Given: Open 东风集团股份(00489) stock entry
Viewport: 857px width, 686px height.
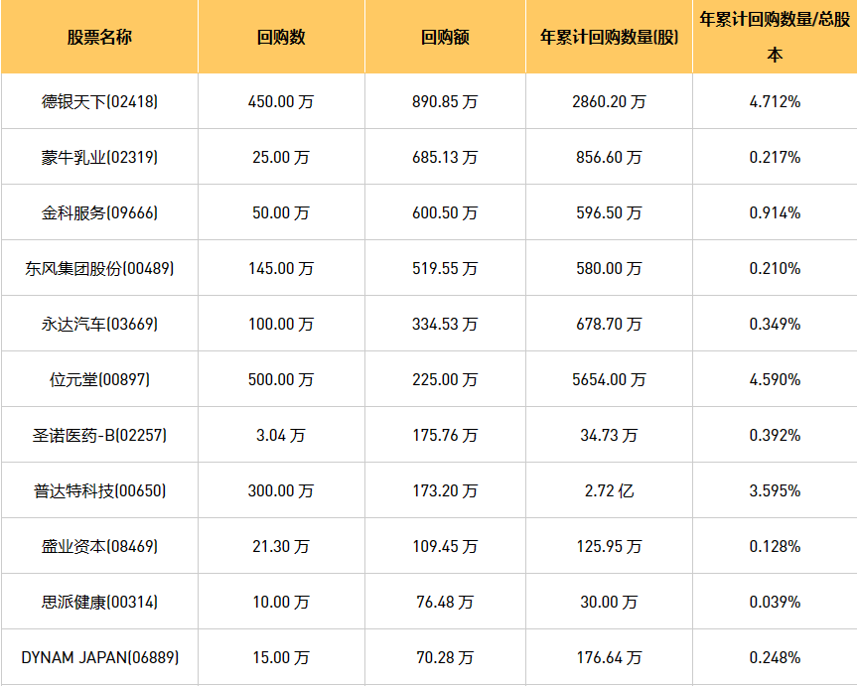Looking at the screenshot, I should tap(99, 268).
